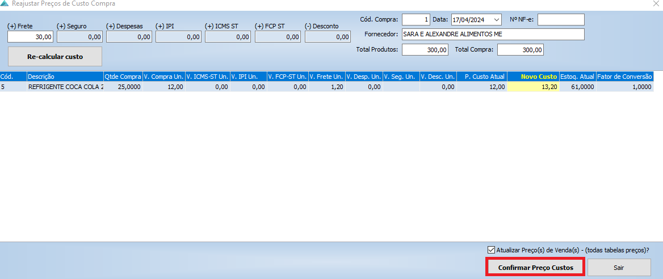Viewport: 663px width, 279px height.
Task: Click the 1,20 freight unit cell
Action: coord(326,87)
